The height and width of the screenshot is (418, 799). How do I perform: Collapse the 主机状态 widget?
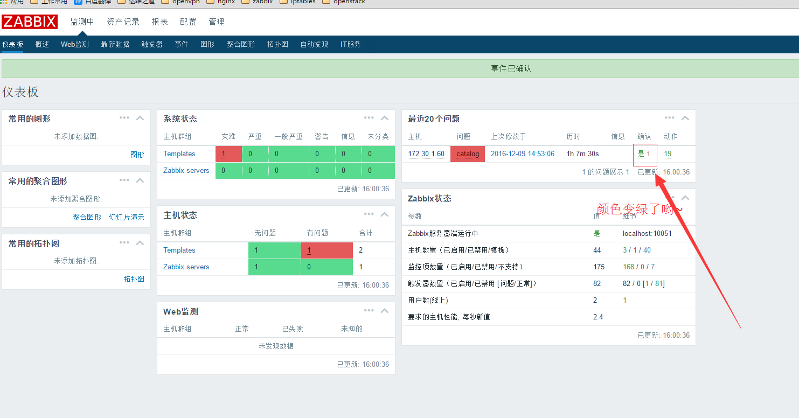[385, 214]
